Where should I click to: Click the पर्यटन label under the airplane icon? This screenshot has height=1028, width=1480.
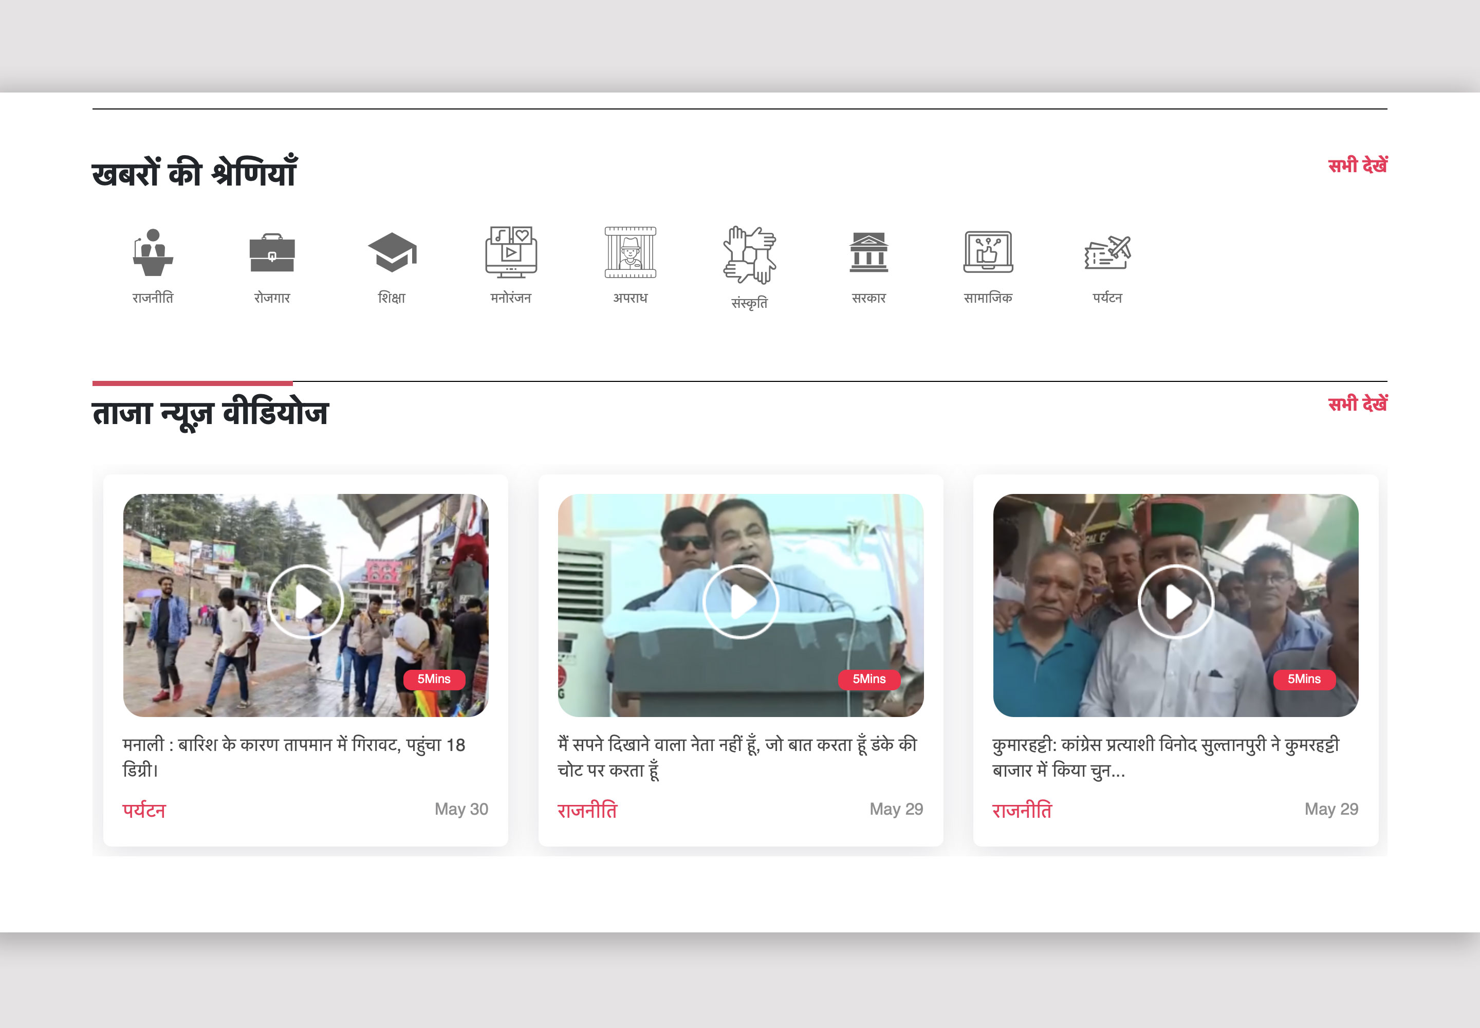click(x=1107, y=298)
